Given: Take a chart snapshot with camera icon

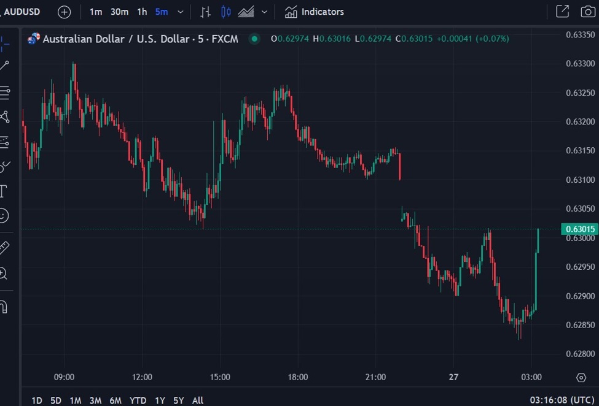Looking at the screenshot, I should coord(587,12).
